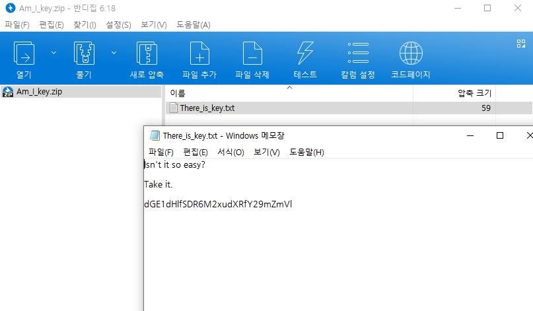Sort by 이름 column header
Image resolution: width=533 pixels, height=311 pixels.
[178, 93]
